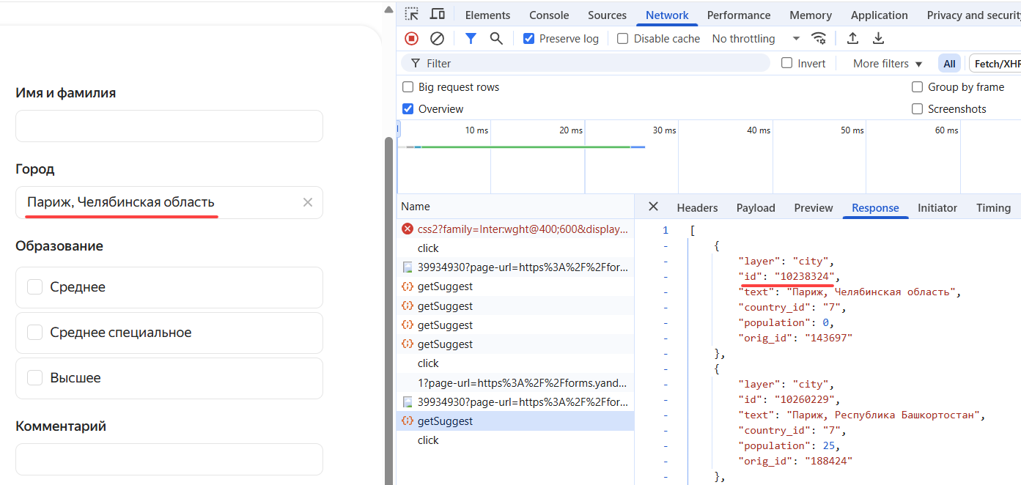Switch to the Console tab
The height and width of the screenshot is (485, 1021).
pos(549,15)
